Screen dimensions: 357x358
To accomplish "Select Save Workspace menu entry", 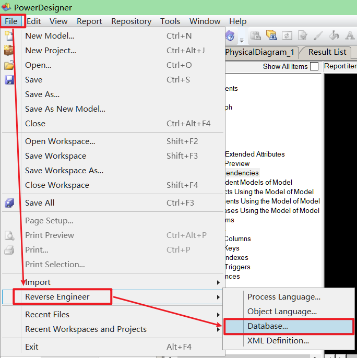I will click(113, 156).
